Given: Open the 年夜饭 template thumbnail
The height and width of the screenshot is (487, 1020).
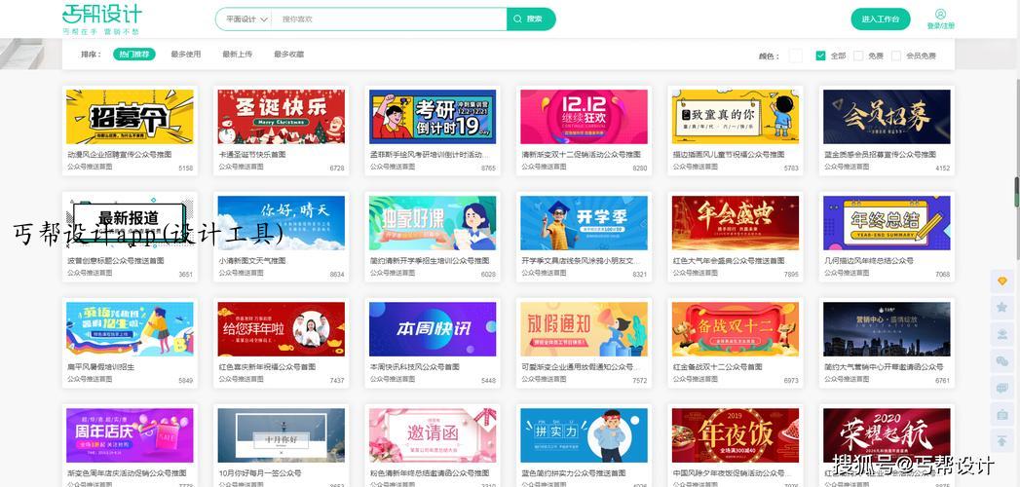Looking at the screenshot, I should pos(736,435).
